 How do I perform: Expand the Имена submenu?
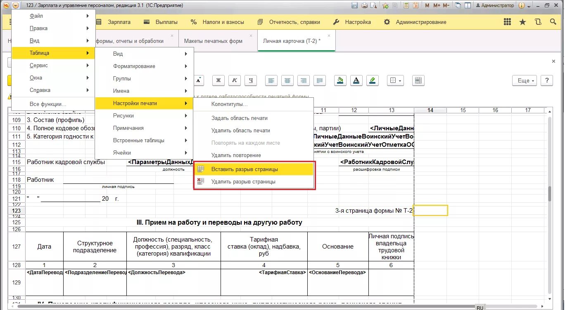coord(144,91)
